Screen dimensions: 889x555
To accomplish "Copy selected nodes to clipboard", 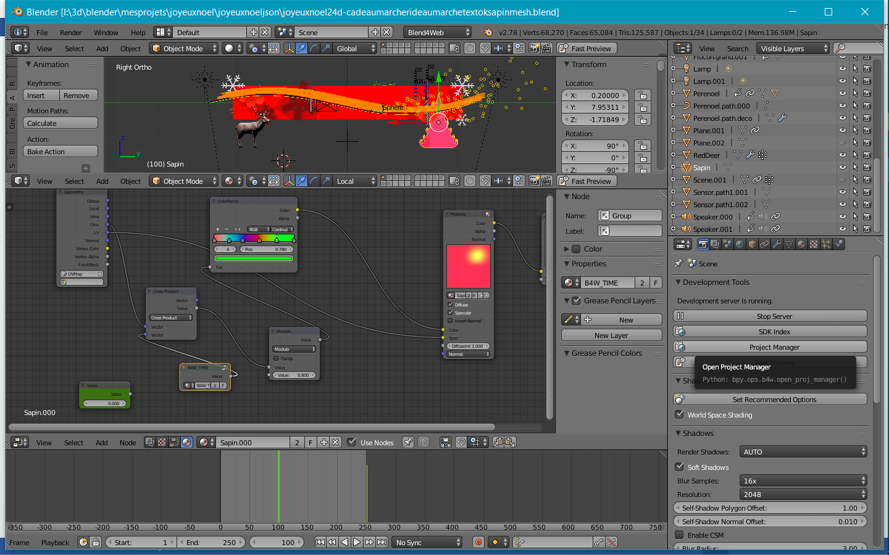I will [498, 442].
